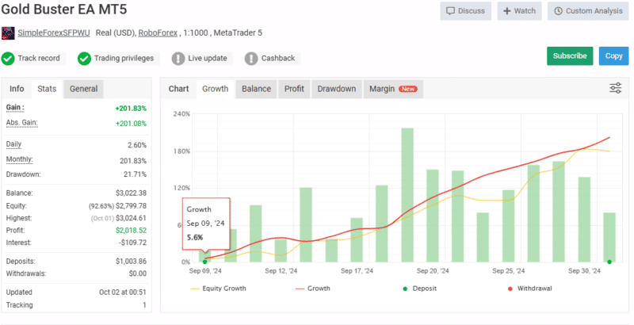Switch to the Stats tab
Image resolution: width=634 pixels, height=325 pixels.
coord(47,89)
